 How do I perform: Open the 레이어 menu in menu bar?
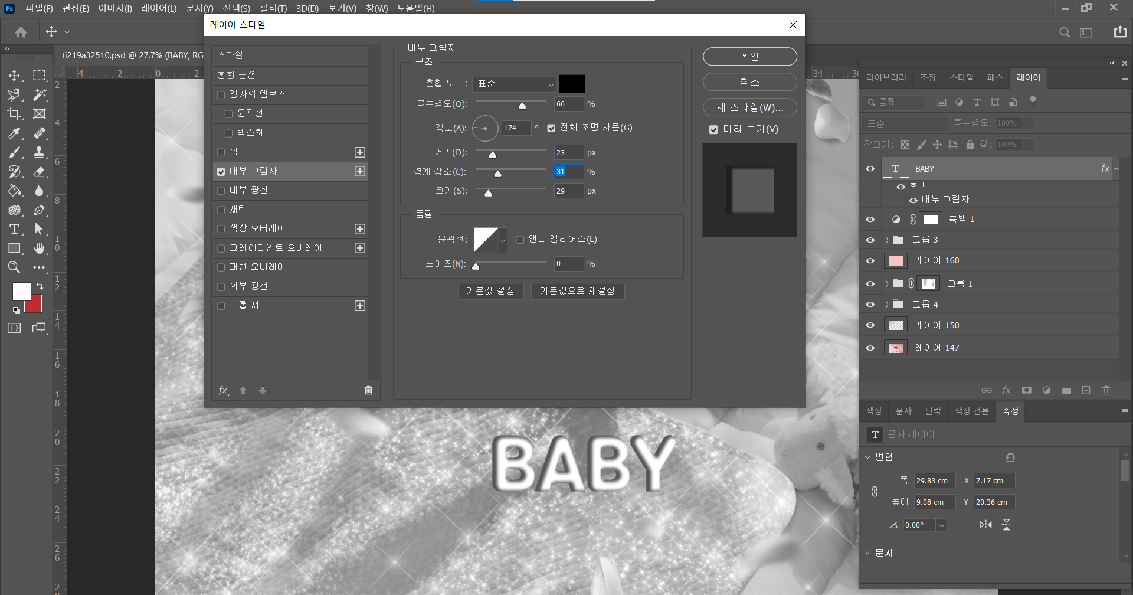[159, 8]
